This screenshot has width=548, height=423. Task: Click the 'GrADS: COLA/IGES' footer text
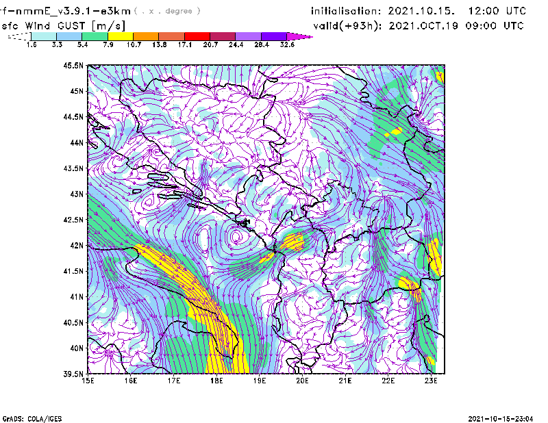[32, 419]
